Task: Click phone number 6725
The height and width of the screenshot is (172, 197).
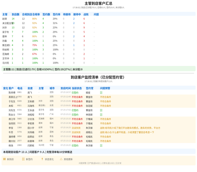Action: click(19, 110)
